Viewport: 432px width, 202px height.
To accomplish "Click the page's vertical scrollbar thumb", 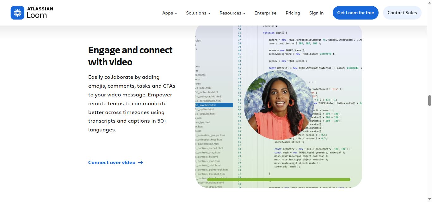I will (429, 101).
